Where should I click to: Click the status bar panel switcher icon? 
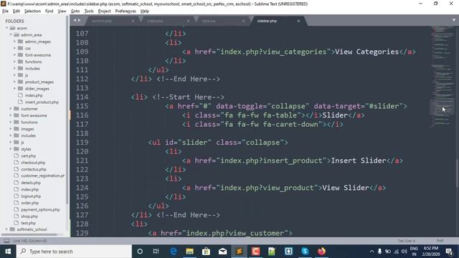coord(6,241)
